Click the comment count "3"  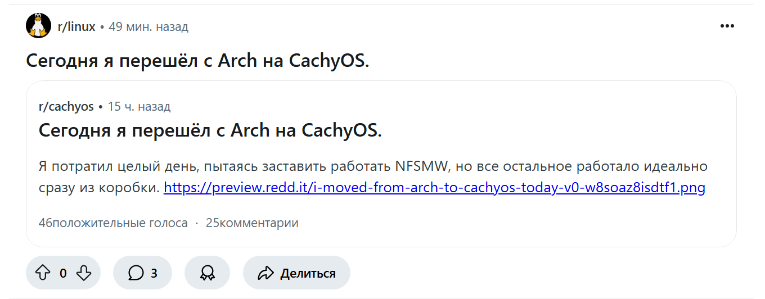[154, 273]
